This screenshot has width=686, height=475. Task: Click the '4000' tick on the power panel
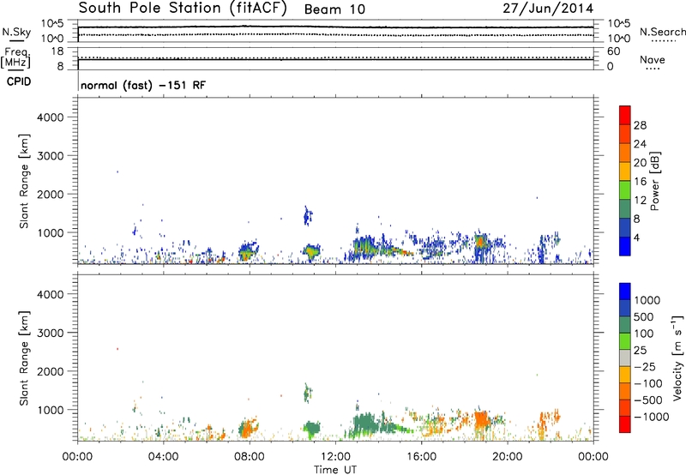point(51,117)
